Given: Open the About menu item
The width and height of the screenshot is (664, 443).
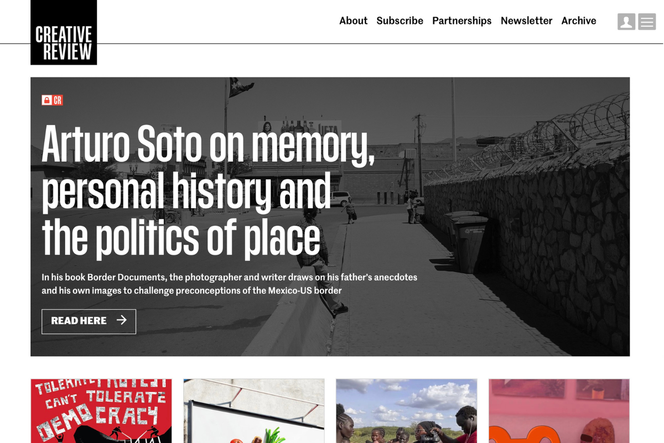Looking at the screenshot, I should point(353,20).
